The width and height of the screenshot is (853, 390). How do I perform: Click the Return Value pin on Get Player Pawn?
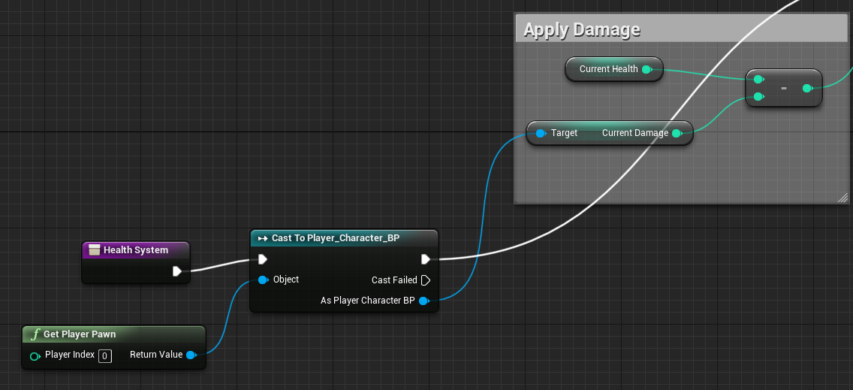(x=191, y=355)
